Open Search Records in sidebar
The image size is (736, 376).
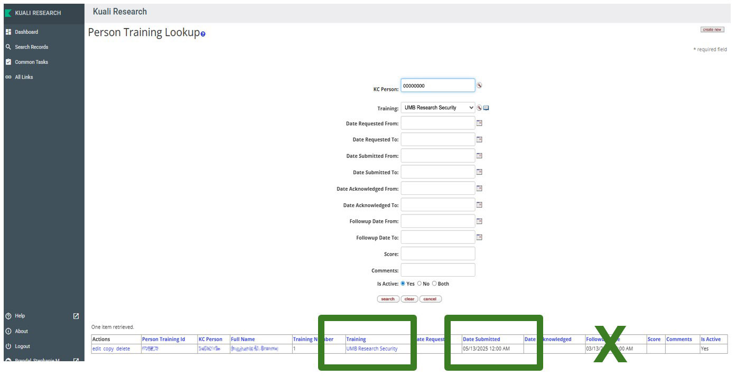tap(31, 47)
